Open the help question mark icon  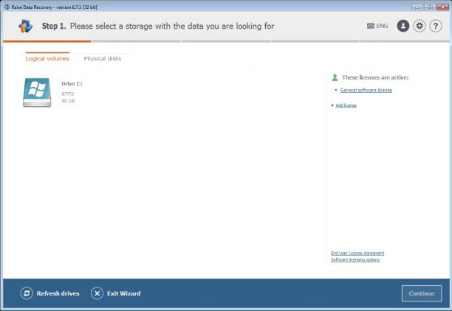(436, 26)
